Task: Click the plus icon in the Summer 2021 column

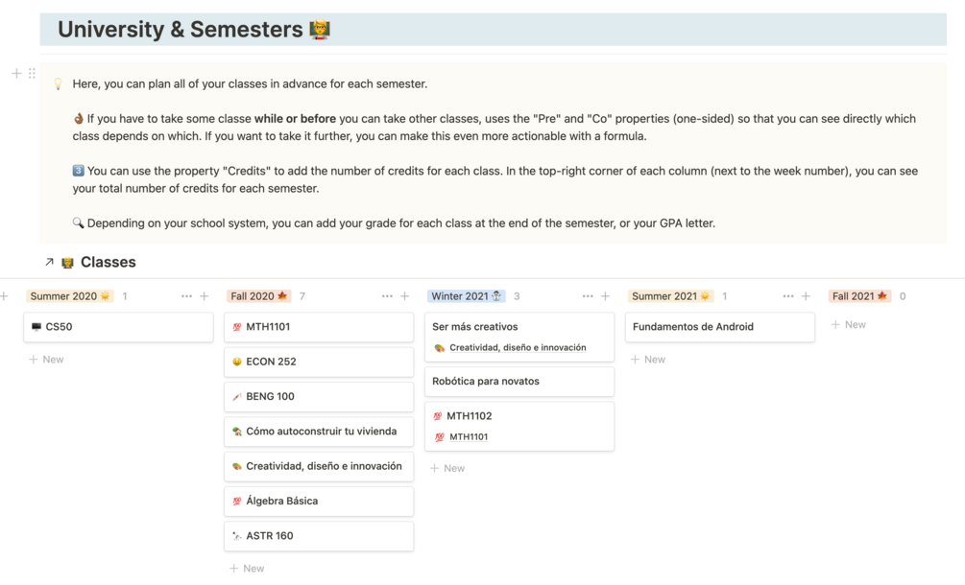Action: click(x=806, y=296)
